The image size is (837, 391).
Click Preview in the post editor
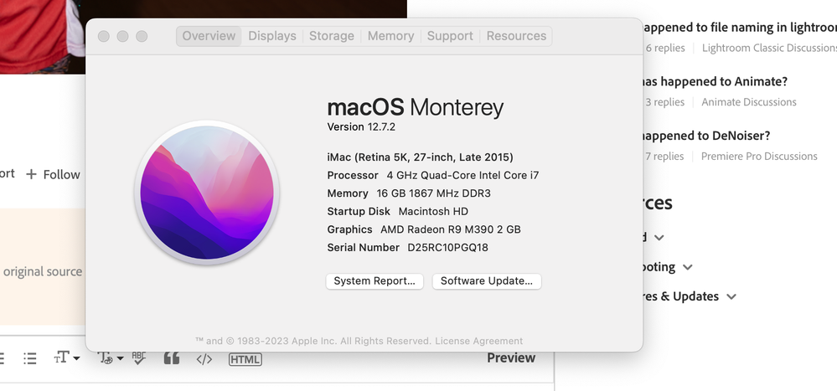pos(511,358)
